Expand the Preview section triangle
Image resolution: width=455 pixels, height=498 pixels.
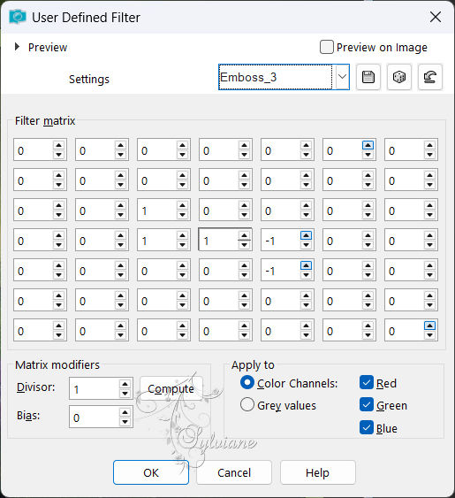17,47
